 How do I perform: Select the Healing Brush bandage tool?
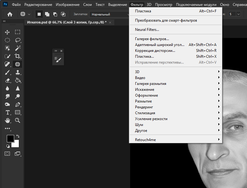[x=7, y=64]
